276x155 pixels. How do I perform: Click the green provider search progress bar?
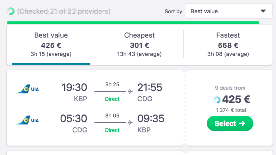coord(133,23)
